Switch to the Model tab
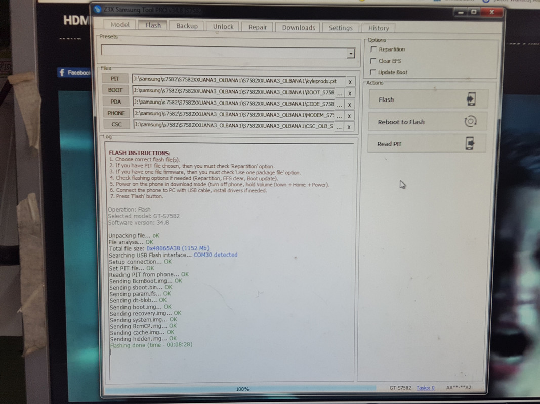Viewport: 540px width, 404px height. (x=120, y=24)
